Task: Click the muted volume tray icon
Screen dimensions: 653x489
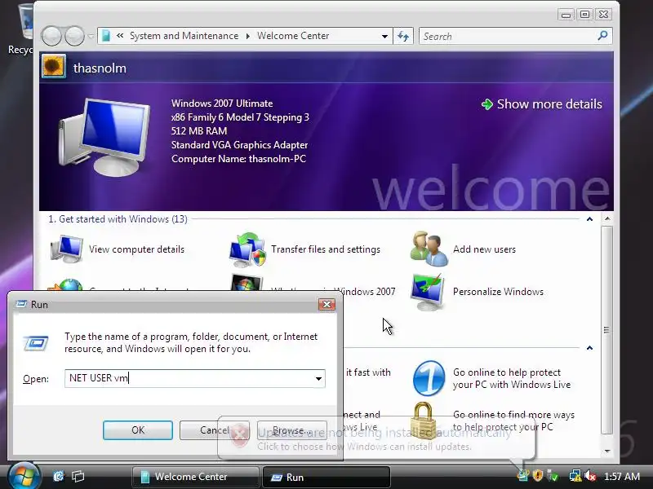Action: click(590, 475)
